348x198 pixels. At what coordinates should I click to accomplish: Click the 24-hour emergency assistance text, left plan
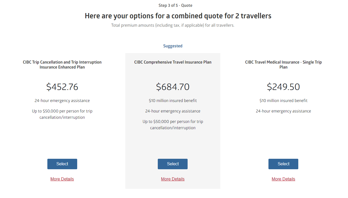62,100
